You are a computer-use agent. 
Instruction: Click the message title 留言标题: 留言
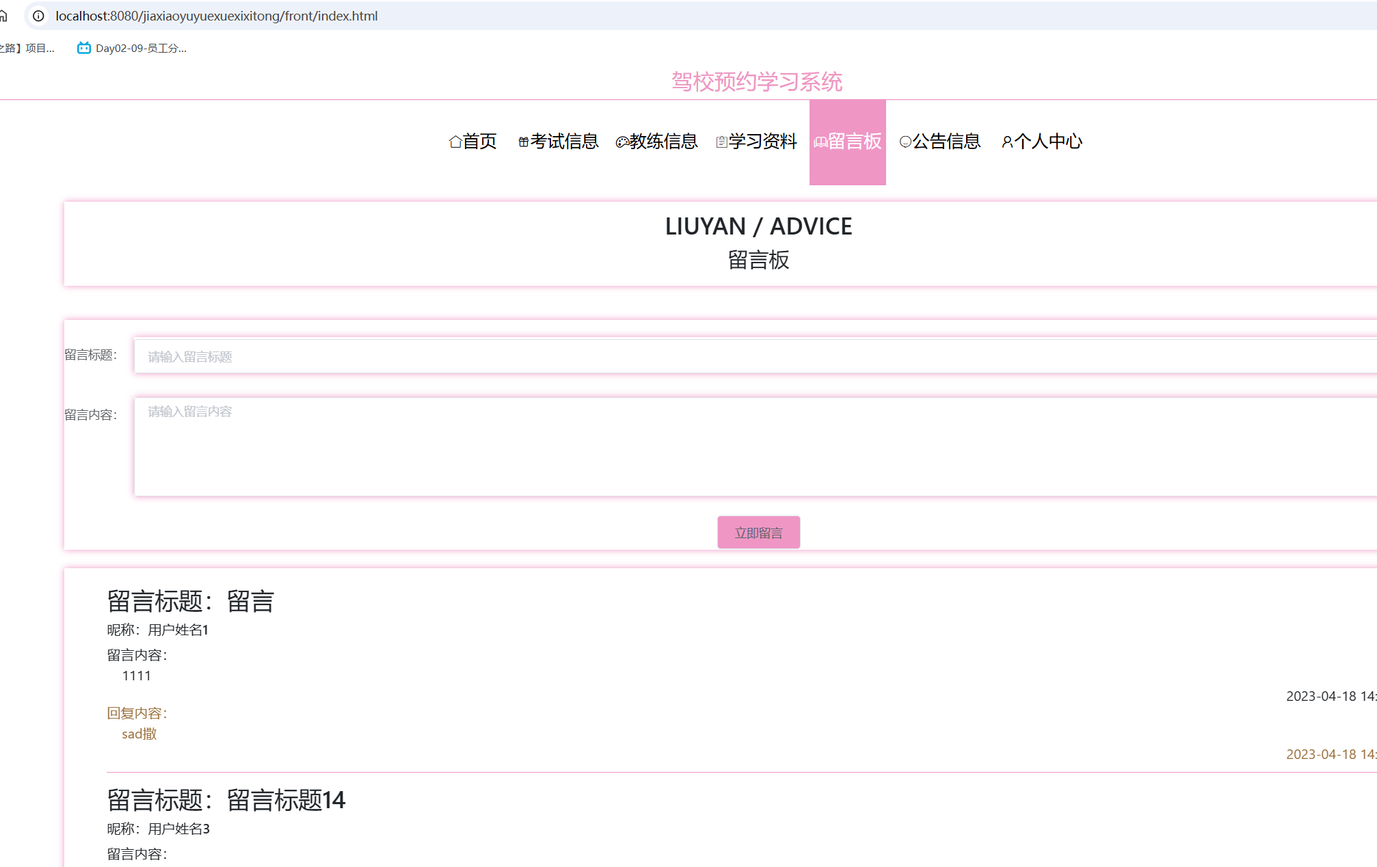pos(191,602)
